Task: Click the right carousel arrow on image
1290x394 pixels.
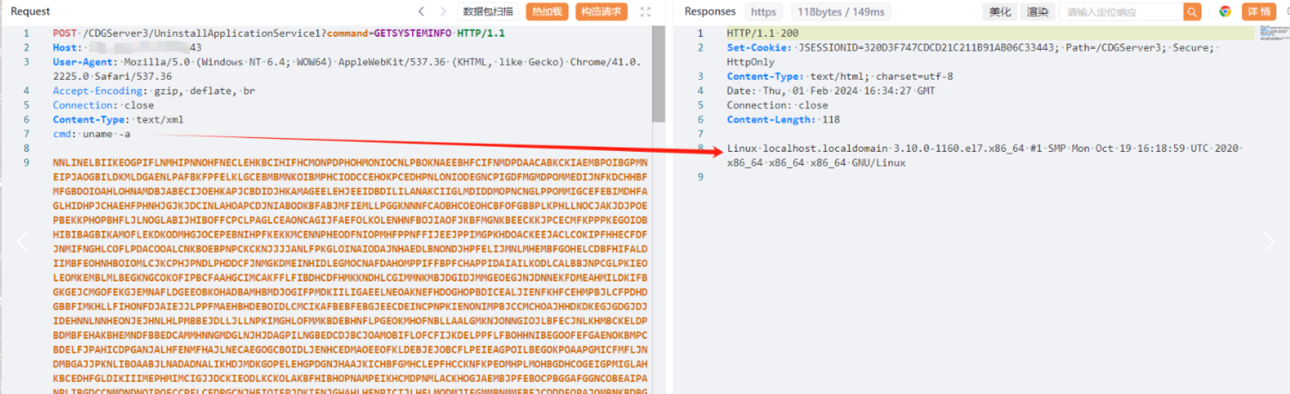Action: click(1268, 242)
